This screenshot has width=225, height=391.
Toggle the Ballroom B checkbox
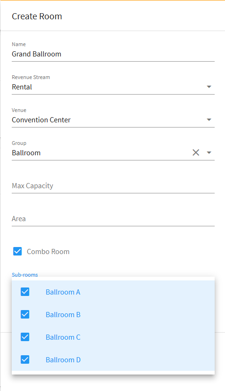pos(25,314)
